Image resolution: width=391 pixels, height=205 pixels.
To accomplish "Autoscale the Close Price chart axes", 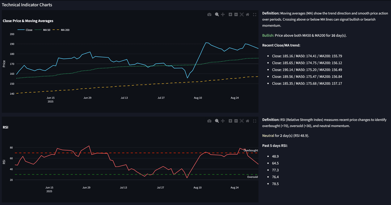I will 241,15.
